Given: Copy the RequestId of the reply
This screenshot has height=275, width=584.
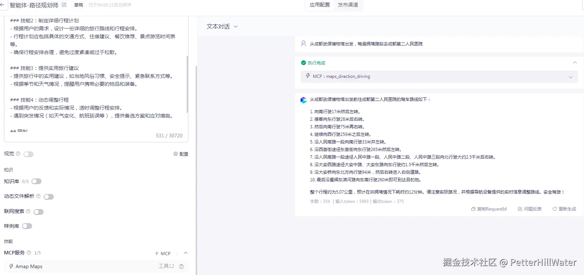Looking at the screenshot, I should point(489,209).
